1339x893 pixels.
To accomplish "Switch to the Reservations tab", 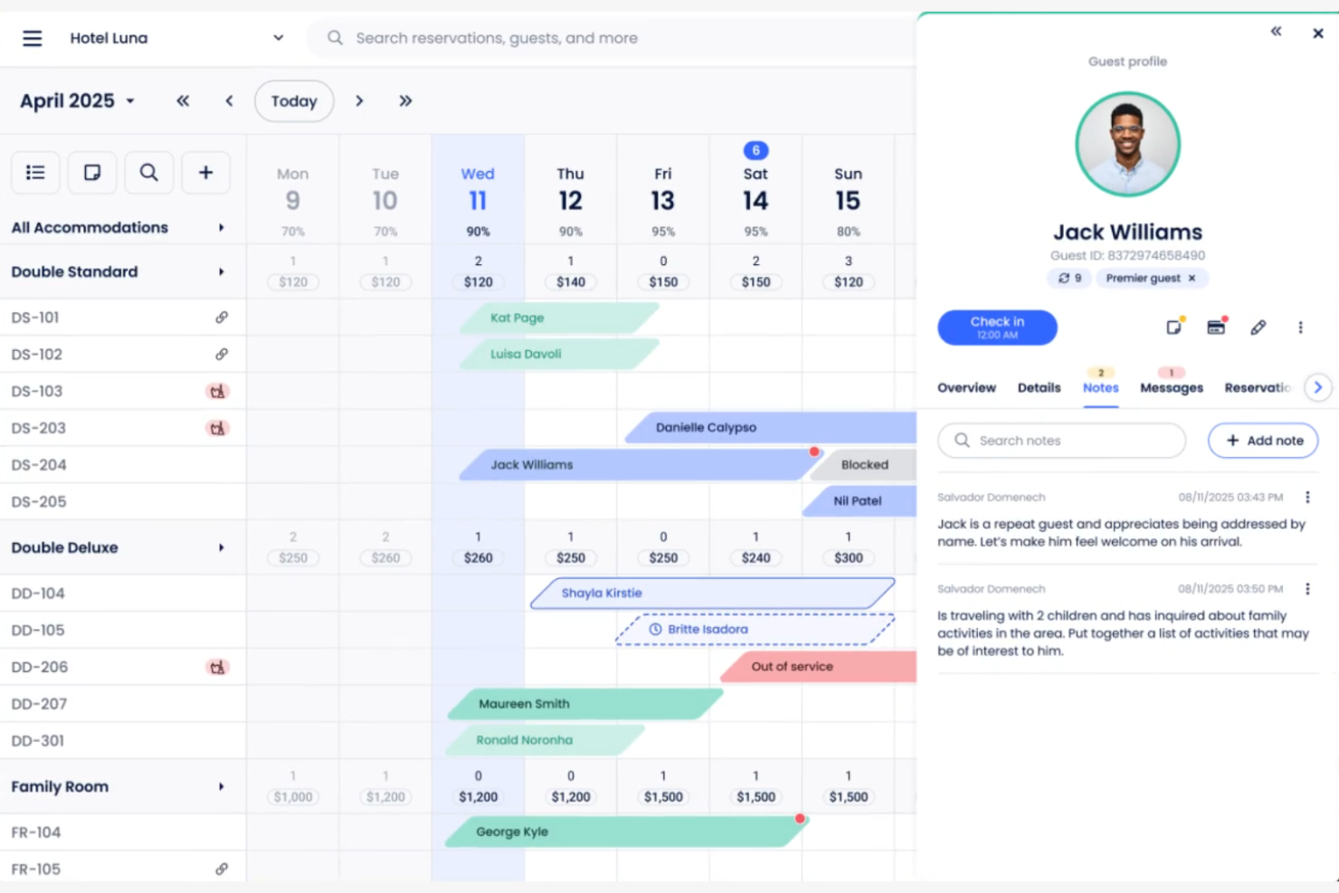I will [1258, 387].
